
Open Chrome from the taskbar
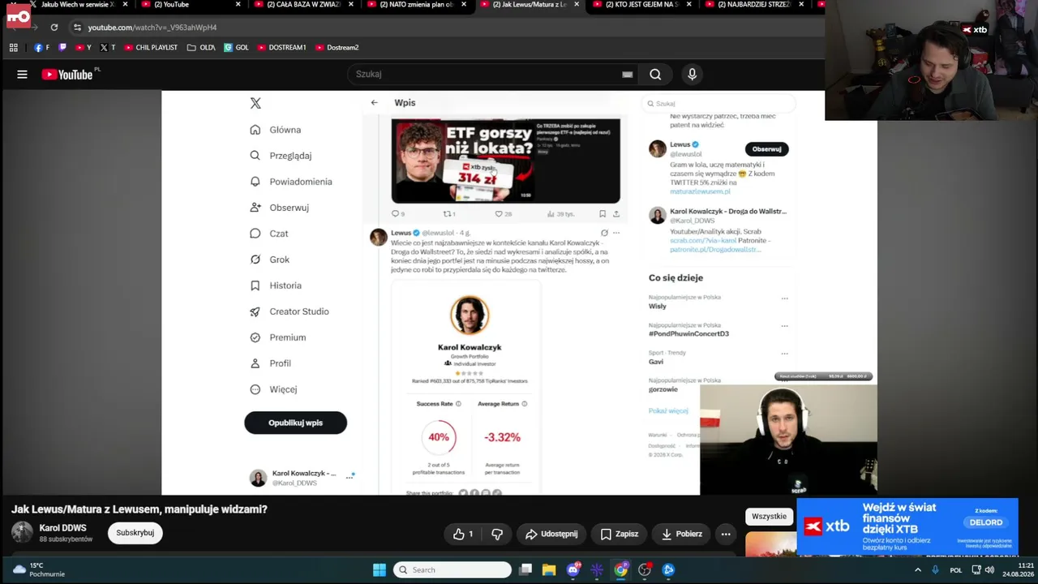point(620,570)
